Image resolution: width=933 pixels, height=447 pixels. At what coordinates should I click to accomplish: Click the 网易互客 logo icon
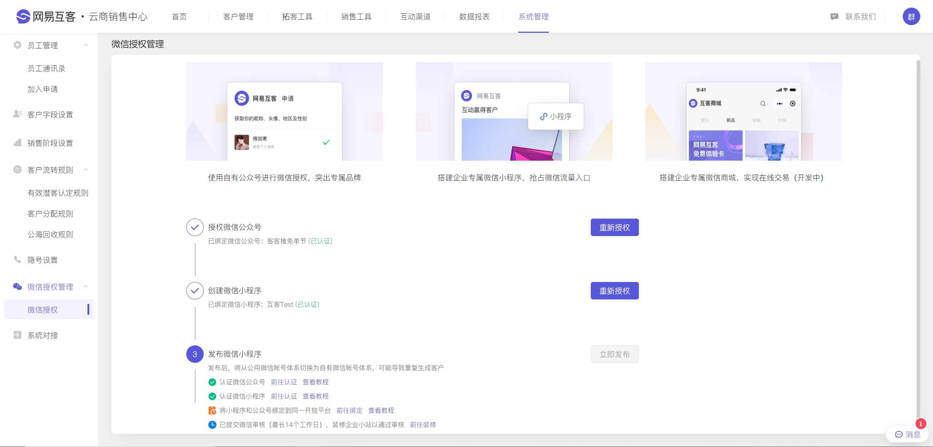click(23, 16)
